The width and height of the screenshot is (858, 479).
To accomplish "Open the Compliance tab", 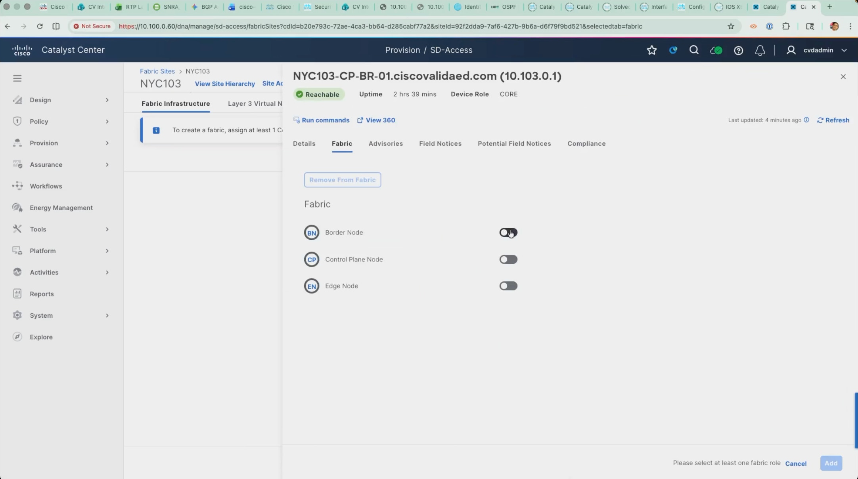I will (586, 143).
